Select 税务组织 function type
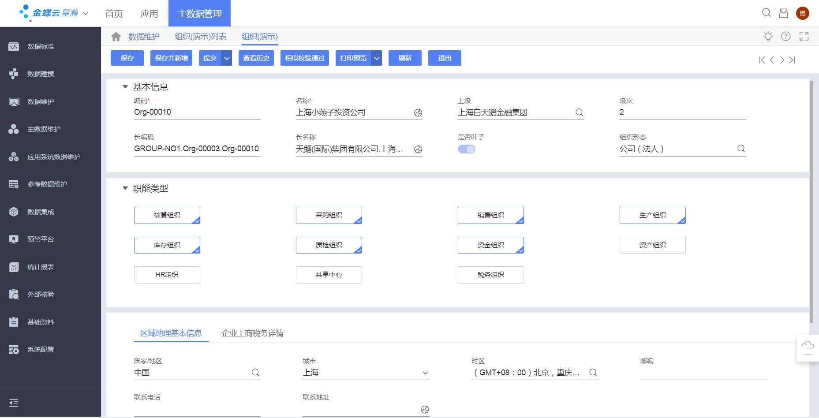 (x=491, y=275)
